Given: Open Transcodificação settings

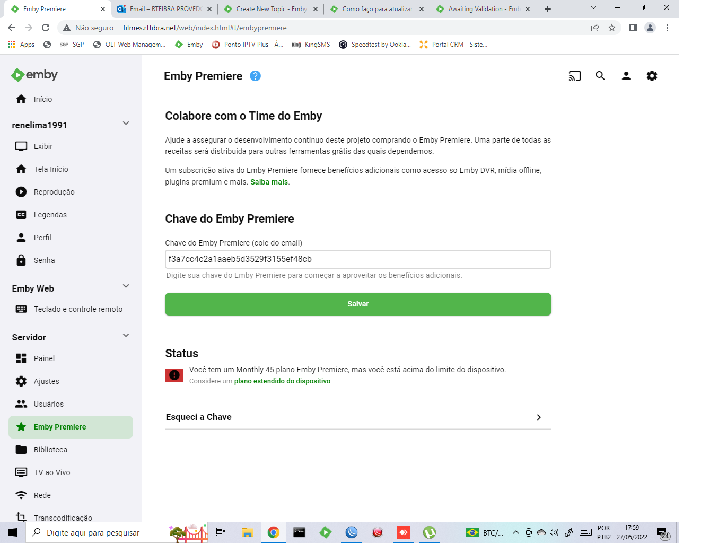Looking at the screenshot, I should click(71, 518).
